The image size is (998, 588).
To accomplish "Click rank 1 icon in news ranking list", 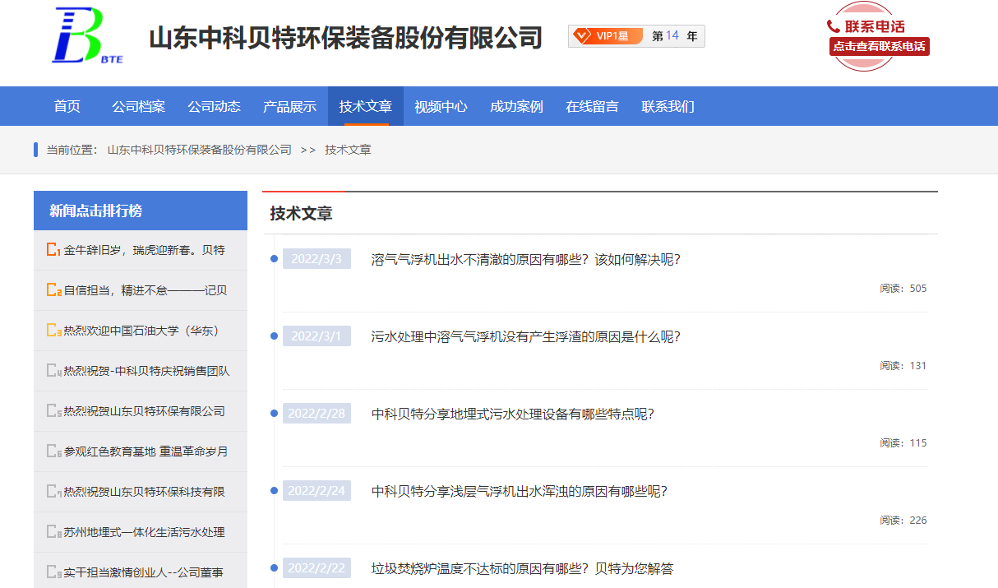I will (53, 250).
